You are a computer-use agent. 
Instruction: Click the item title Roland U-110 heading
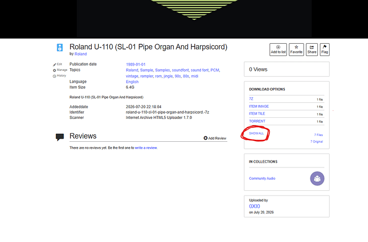[x=148, y=47]
